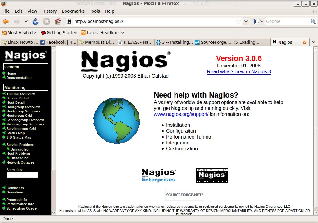Open Process Info
Screen dimensions: 318x223
click(16, 200)
